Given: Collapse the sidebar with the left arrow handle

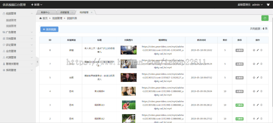Looking at the screenshot, I should (37, 62).
